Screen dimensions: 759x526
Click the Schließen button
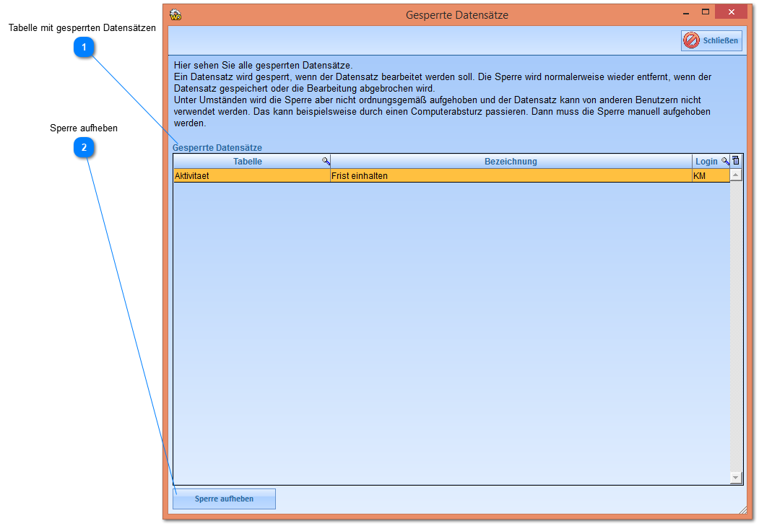tap(711, 40)
